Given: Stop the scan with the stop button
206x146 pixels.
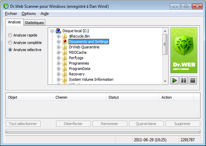Looking at the screenshot, I should click(193, 80).
